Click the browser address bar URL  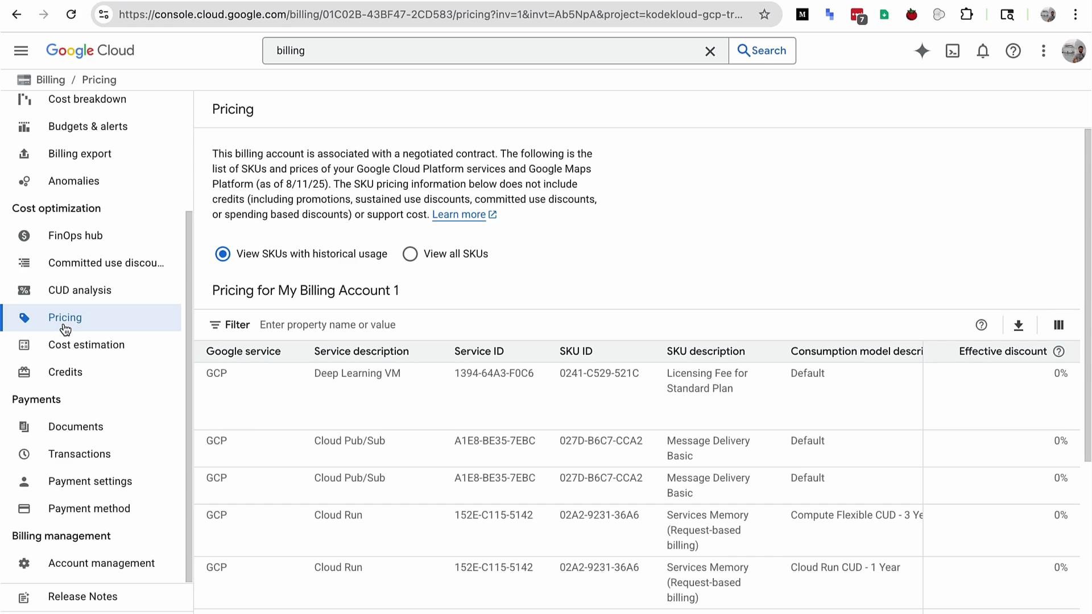(x=431, y=14)
